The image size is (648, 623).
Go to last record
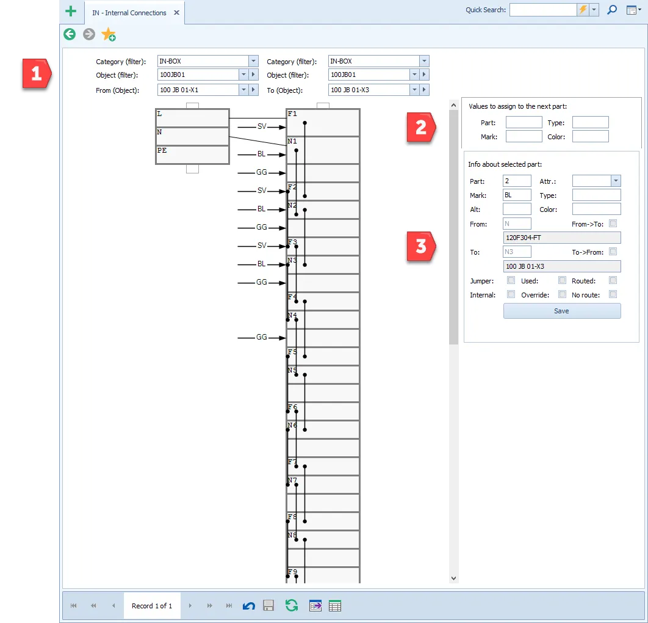point(229,606)
